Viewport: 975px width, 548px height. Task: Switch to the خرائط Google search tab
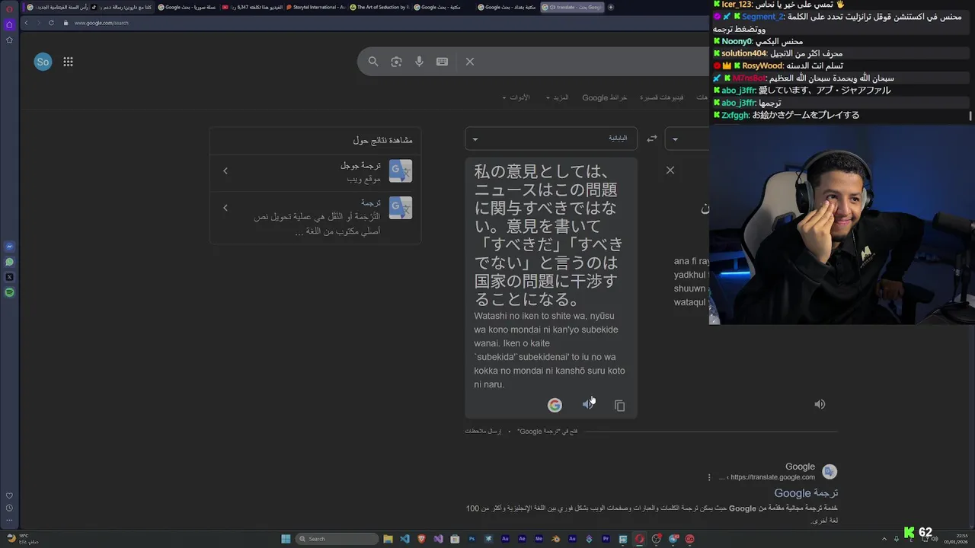(x=605, y=97)
